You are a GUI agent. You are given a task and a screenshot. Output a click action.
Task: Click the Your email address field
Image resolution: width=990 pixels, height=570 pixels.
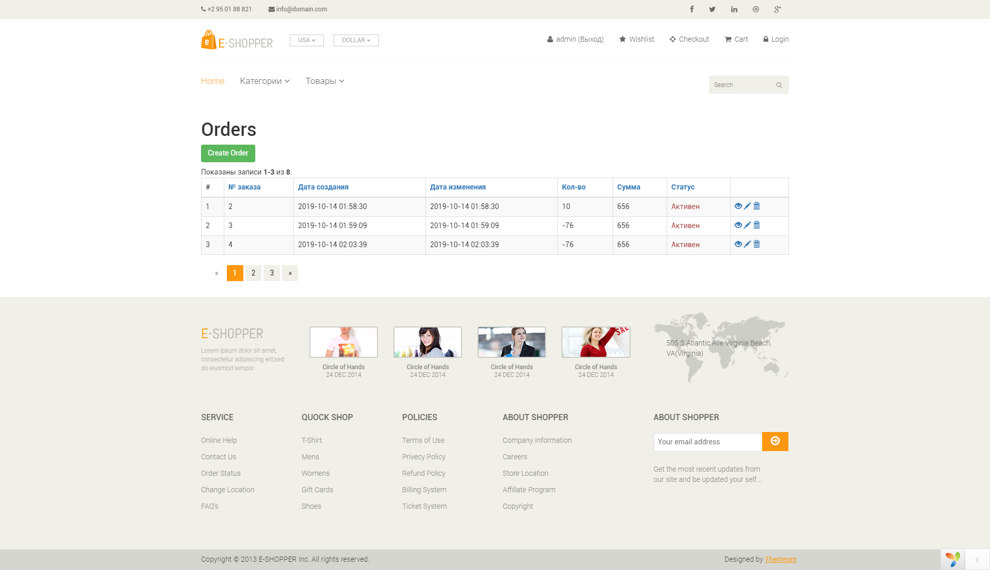[707, 442]
